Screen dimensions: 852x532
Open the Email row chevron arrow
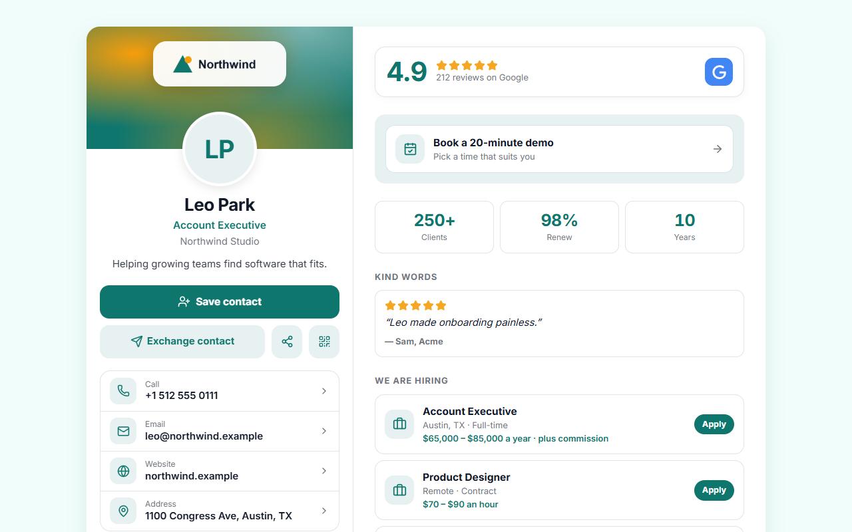coord(324,431)
